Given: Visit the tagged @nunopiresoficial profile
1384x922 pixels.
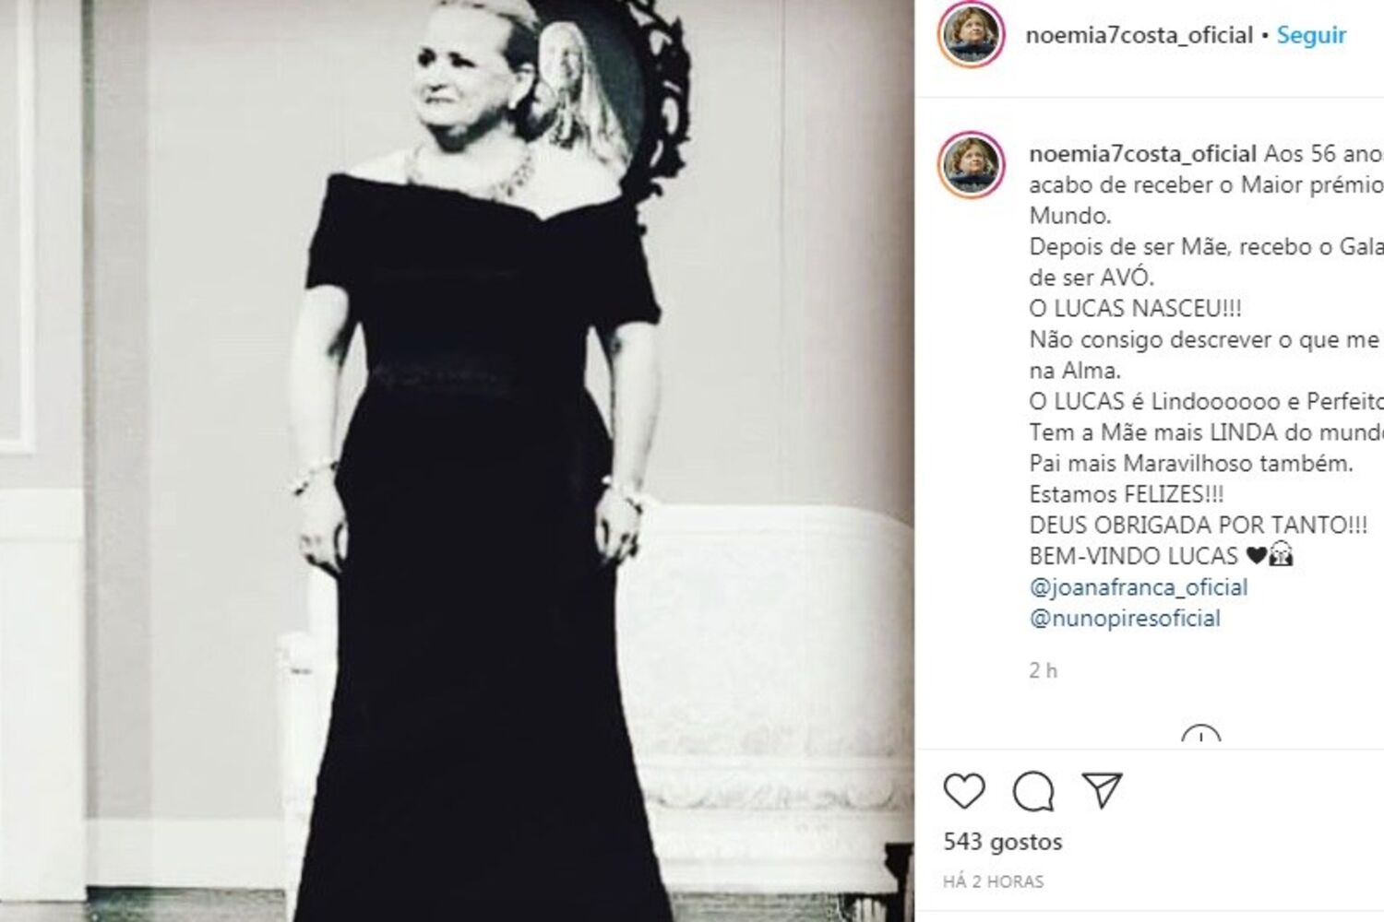Looking at the screenshot, I should click(x=1125, y=618).
